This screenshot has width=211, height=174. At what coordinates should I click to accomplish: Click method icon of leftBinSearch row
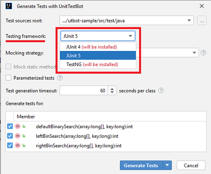click(x=18, y=136)
